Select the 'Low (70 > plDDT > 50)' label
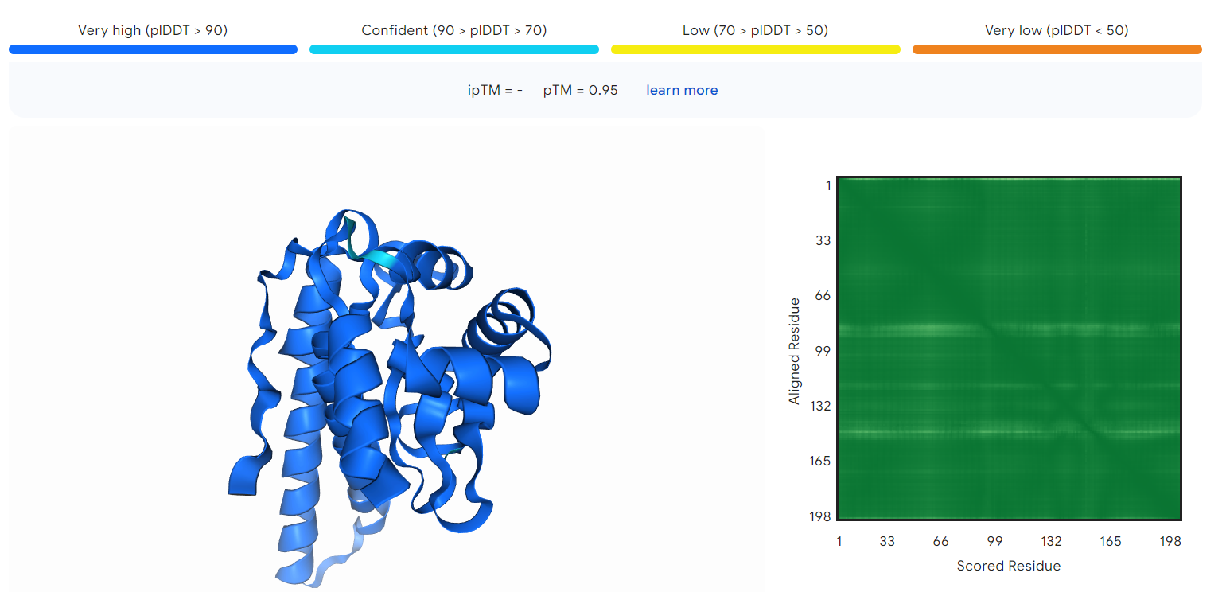 756,30
